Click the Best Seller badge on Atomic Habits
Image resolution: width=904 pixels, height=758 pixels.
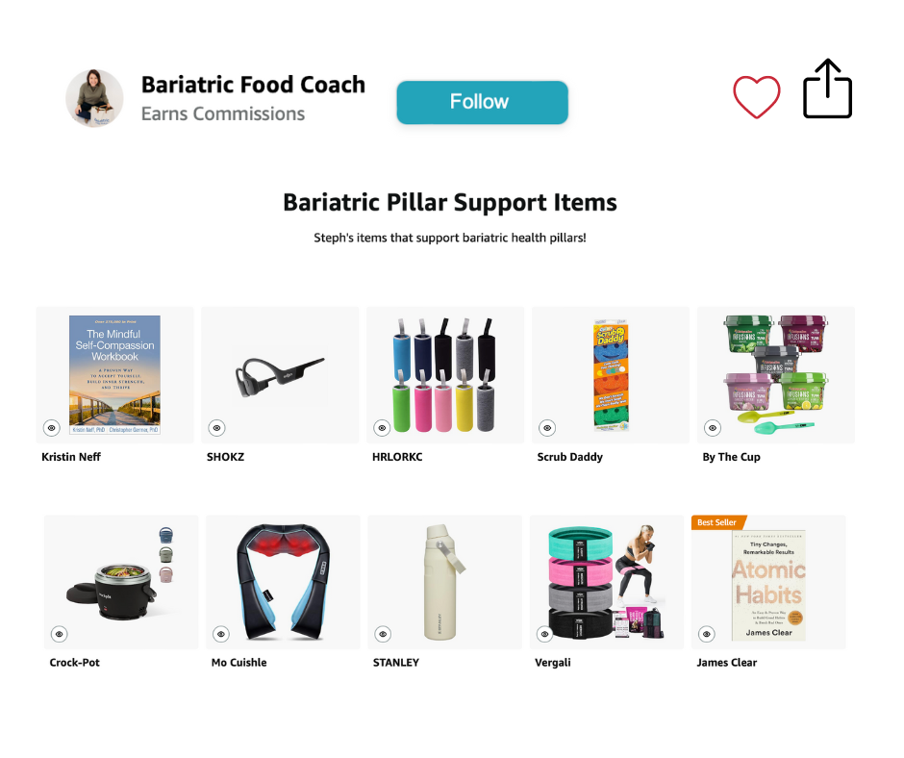[x=716, y=520]
